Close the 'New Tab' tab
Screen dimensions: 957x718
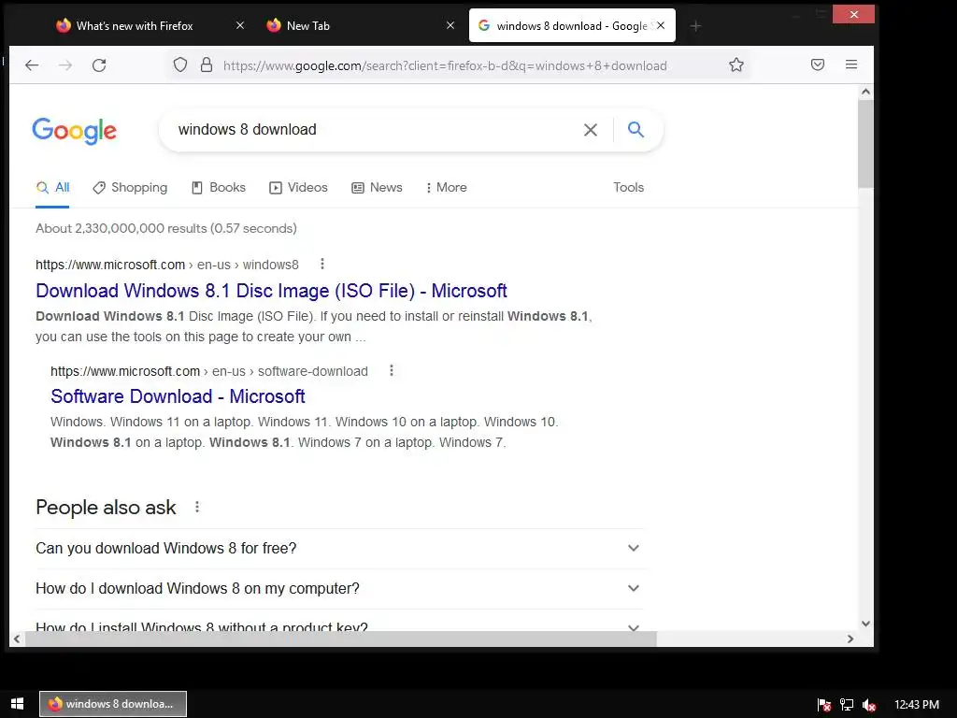click(450, 25)
